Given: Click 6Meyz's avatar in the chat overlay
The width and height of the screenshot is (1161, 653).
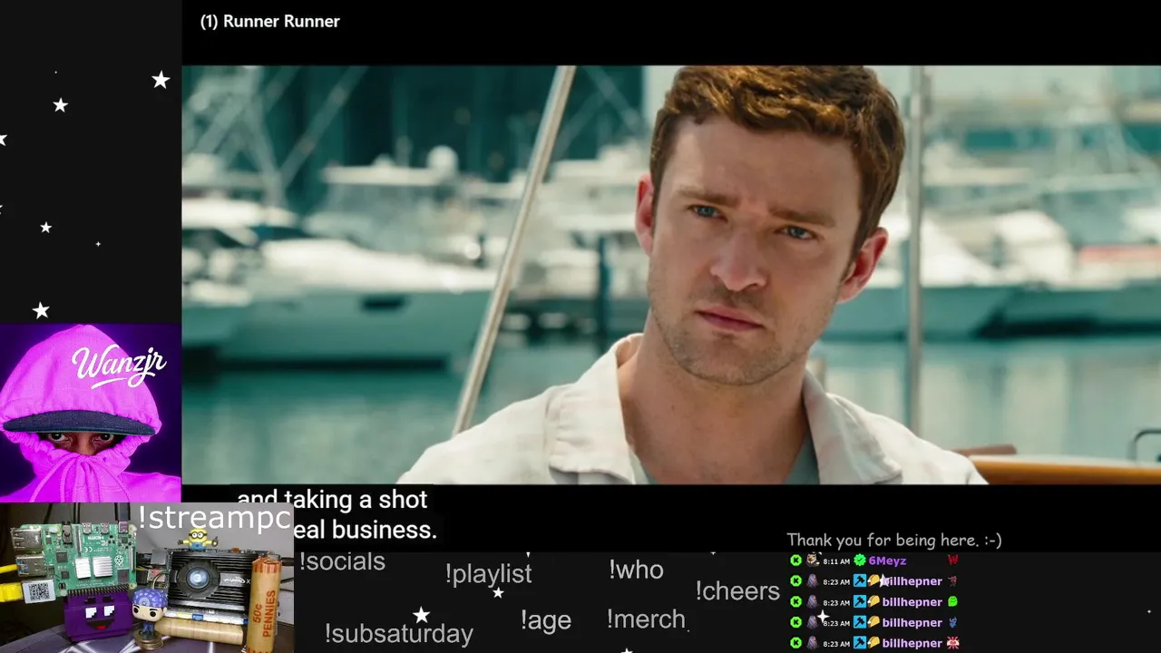Looking at the screenshot, I should (812, 560).
